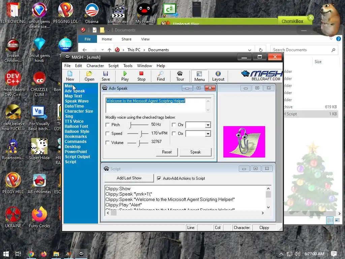Select the blender.exe desktop icon
This screenshot has height=259, width=345.
(x=118, y=12)
